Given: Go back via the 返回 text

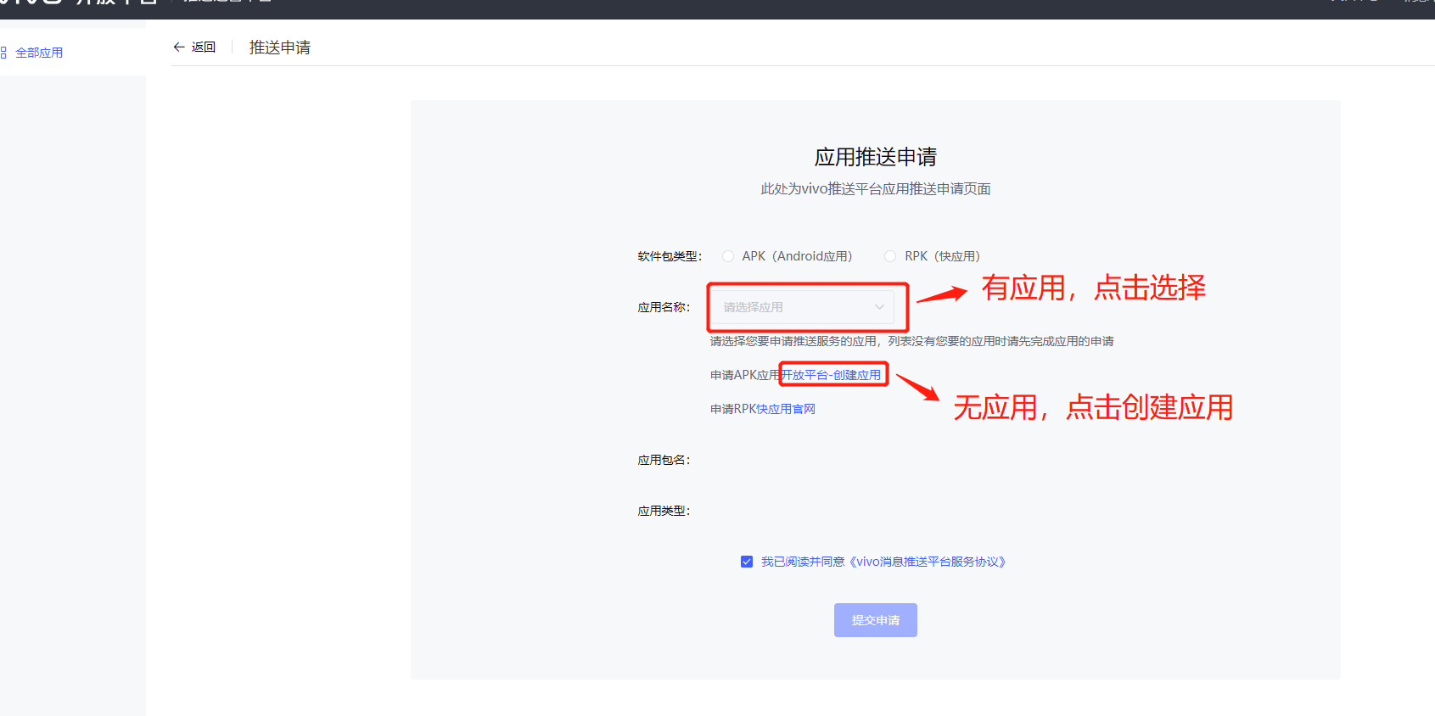Looking at the screenshot, I should (204, 48).
